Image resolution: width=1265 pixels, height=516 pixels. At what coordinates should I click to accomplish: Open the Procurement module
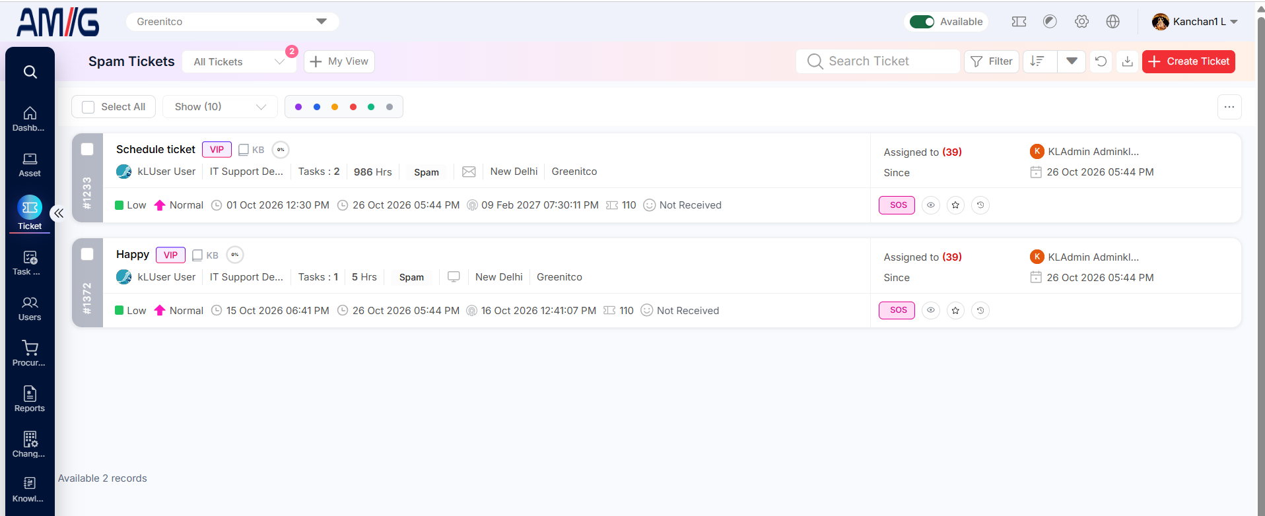[30, 354]
